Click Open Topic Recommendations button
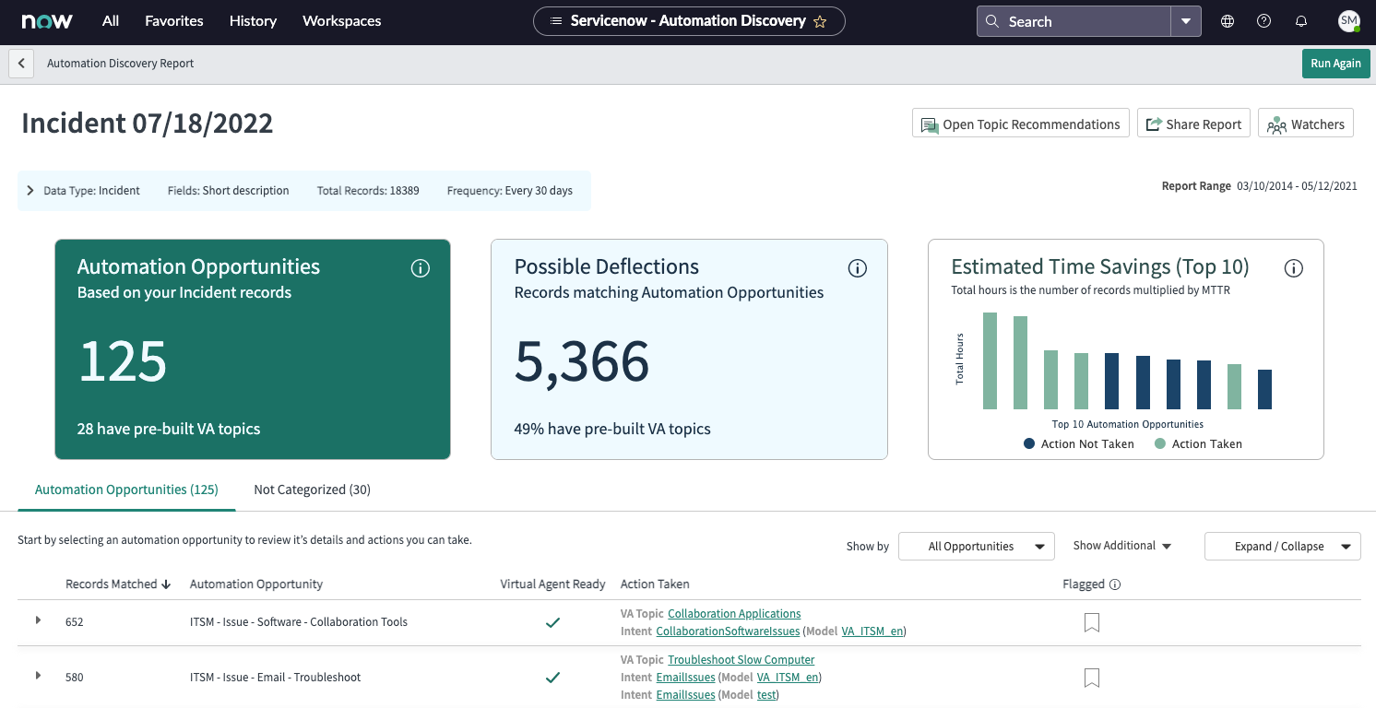 coord(1021,124)
